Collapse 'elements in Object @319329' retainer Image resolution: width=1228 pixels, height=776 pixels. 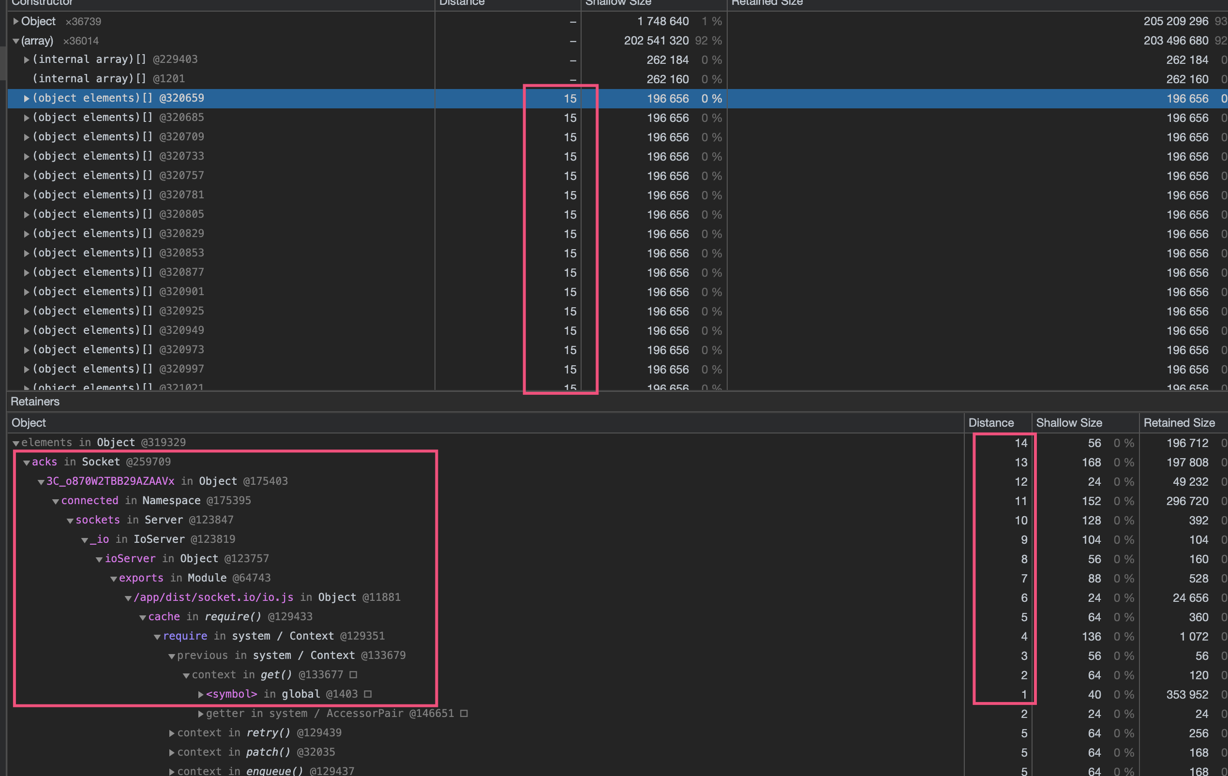[16, 443]
